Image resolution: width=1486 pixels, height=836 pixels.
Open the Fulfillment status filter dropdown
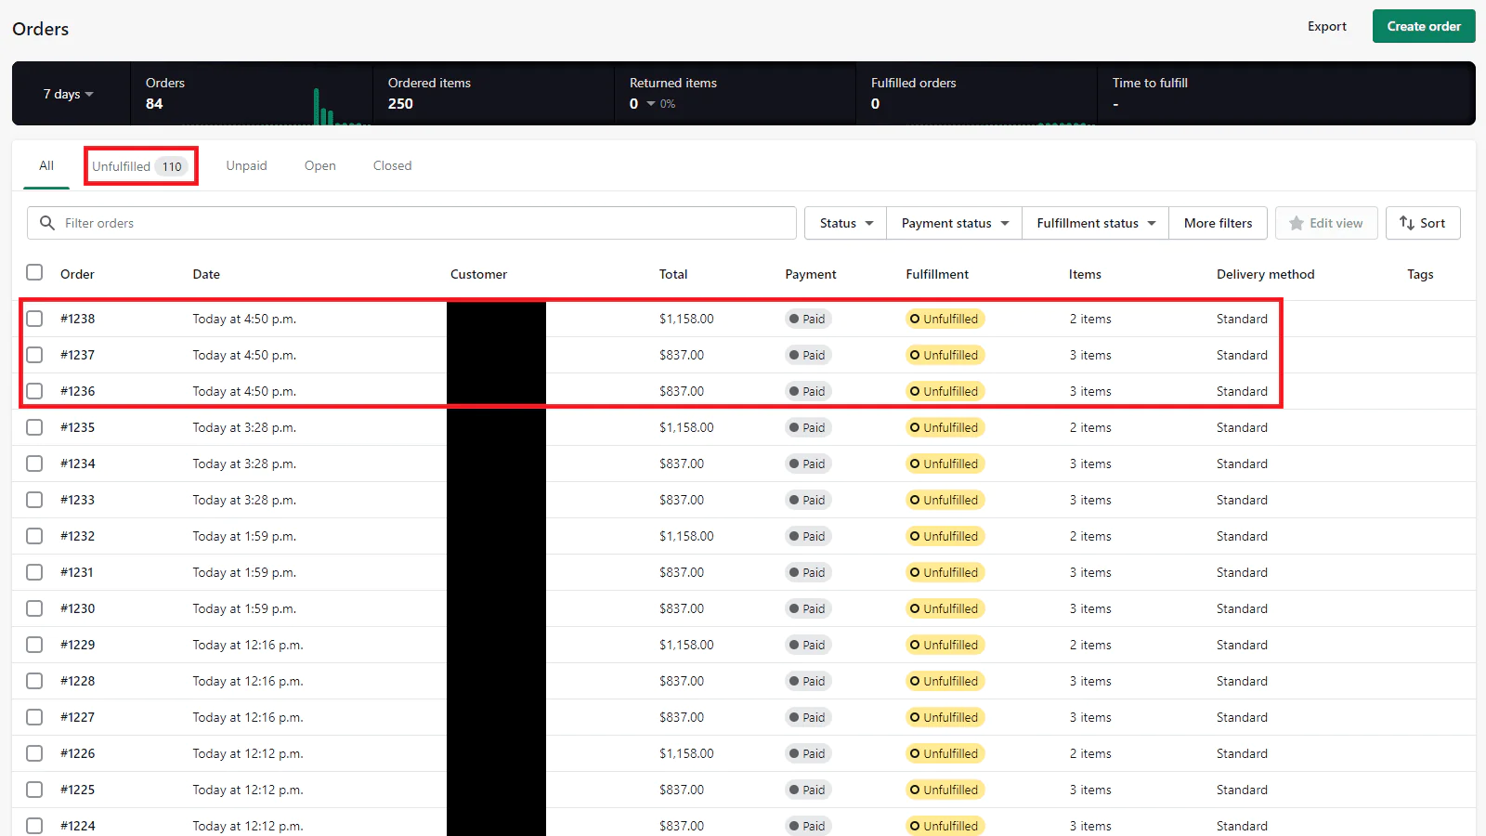(1095, 223)
